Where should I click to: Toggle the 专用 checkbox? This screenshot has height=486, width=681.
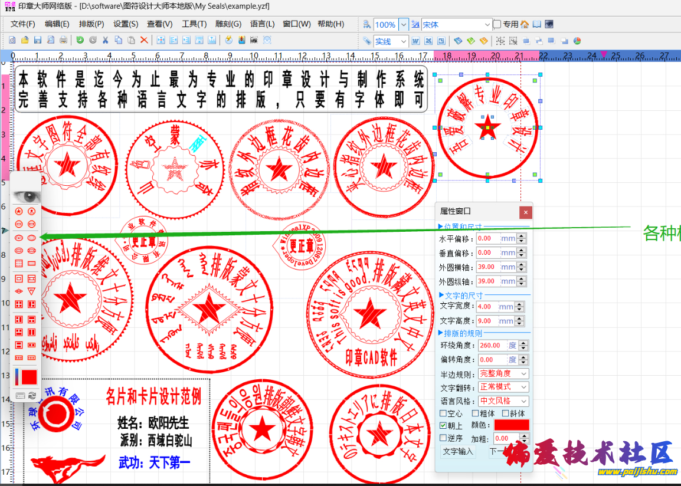(497, 25)
